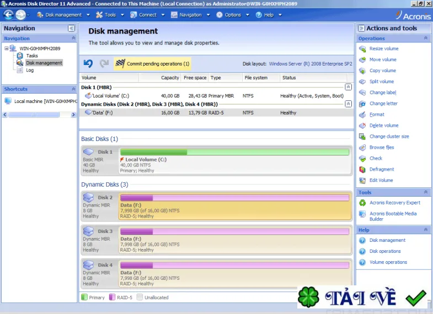Click the Resize volume icon
Screen dimensions: 433x314
(x=362, y=49)
